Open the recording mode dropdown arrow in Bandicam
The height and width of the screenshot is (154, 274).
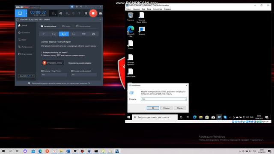coord(26,13)
